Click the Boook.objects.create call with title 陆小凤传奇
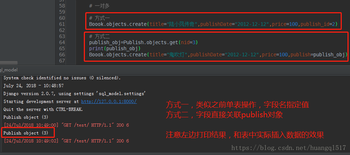 (213, 24)
